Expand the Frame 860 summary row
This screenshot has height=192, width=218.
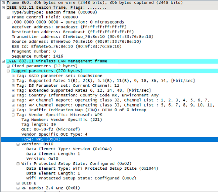3,3
